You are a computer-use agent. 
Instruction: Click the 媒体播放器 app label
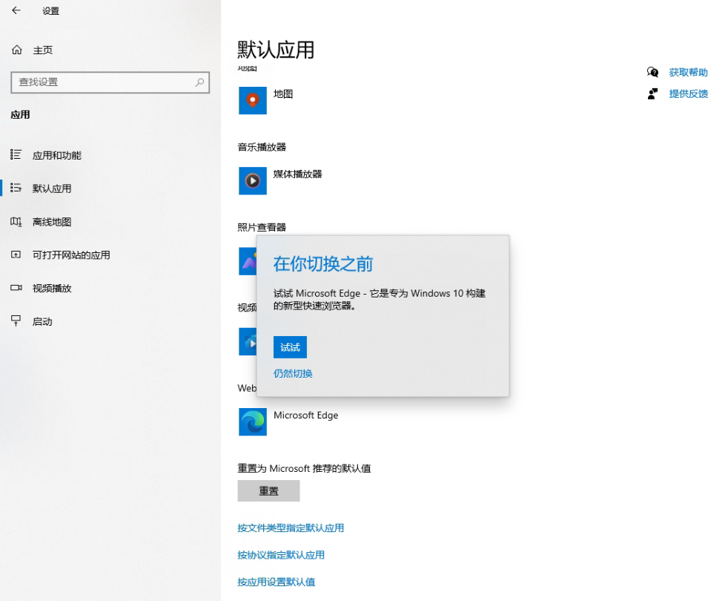click(297, 174)
